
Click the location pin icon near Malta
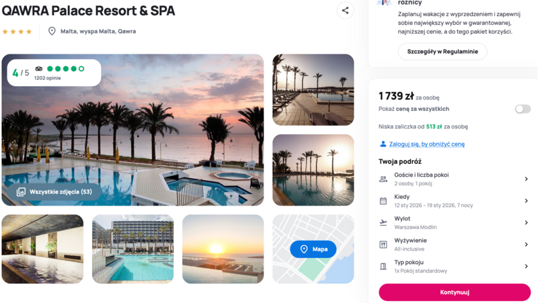[x=52, y=31]
